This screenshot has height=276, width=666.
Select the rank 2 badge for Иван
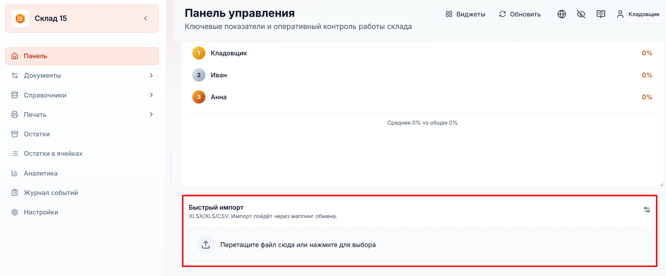pyautogui.click(x=199, y=75)
